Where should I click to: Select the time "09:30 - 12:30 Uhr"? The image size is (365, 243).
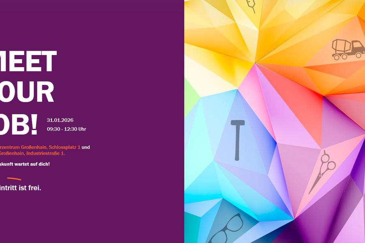point(67,129)
